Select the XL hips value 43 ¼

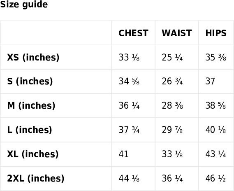click(x=215, y=154)
